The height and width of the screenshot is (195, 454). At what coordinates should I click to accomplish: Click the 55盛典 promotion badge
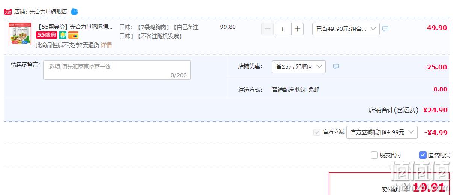[x=47, y=35]
